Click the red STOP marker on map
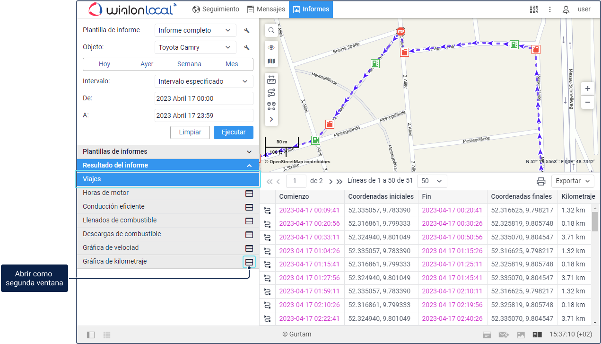601x344 pixels. pos(401,32)
